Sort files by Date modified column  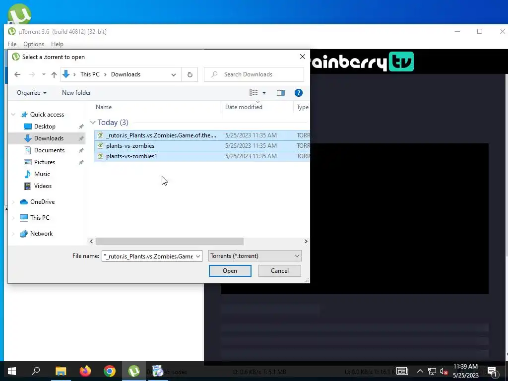pyautogui.click(x=244, y=107)
